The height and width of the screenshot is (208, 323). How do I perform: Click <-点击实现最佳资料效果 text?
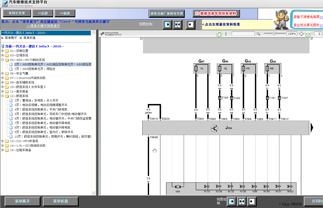click(x=221, y=24)
